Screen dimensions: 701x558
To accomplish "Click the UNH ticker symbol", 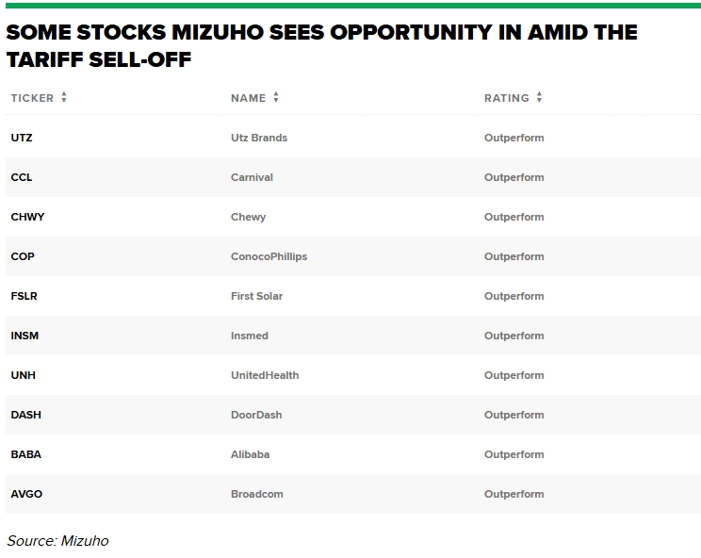I will (23, 375).
